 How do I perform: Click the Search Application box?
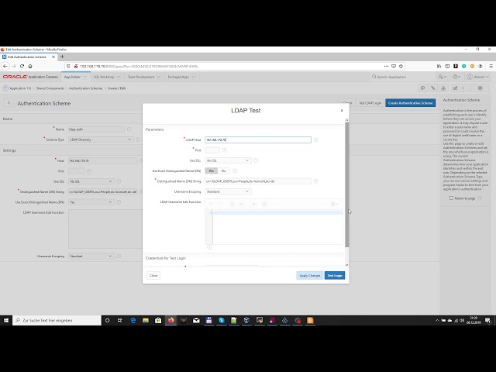pos(401,77)
